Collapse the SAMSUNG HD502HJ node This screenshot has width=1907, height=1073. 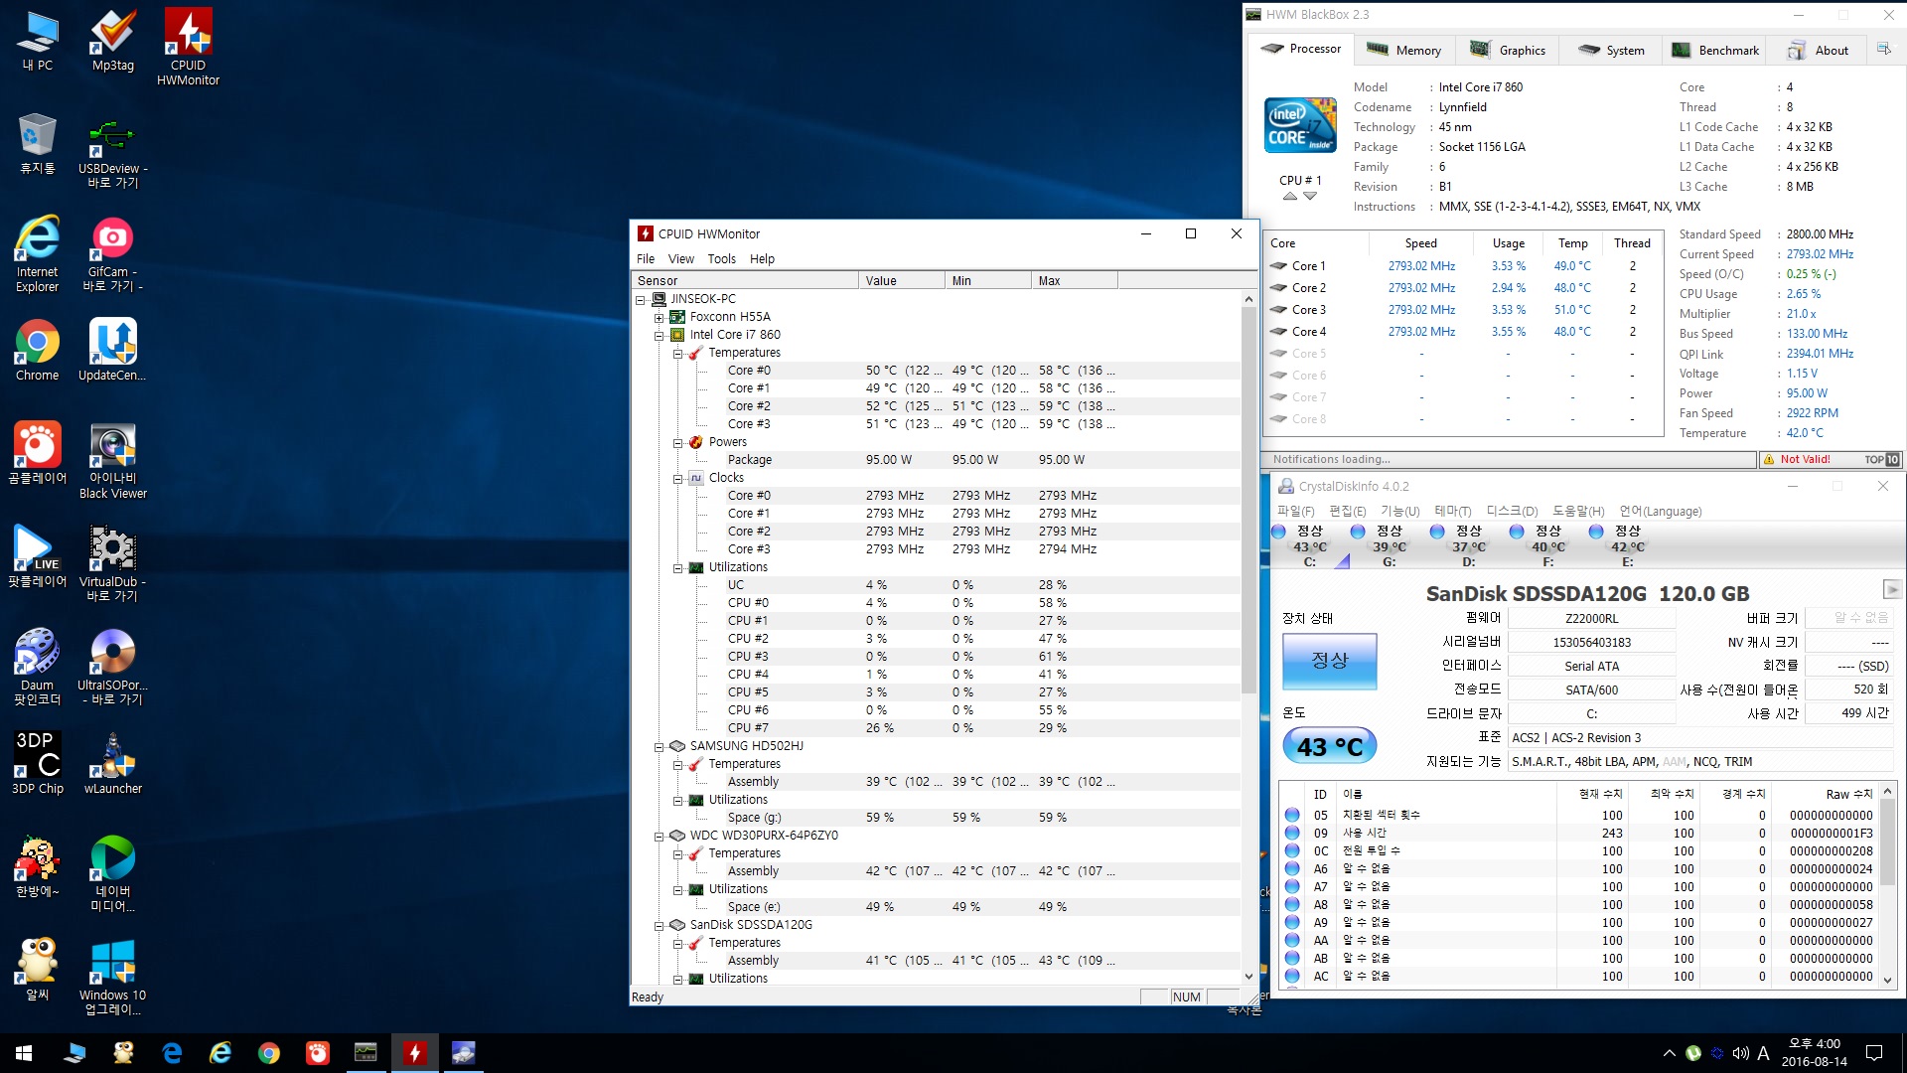pos(659,746)
